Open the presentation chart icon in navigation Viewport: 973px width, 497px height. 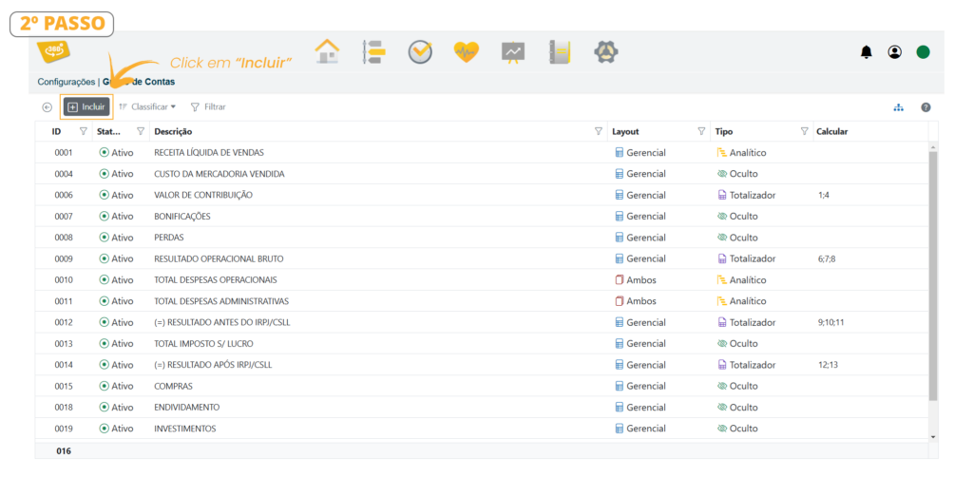(x=513, y=52)
